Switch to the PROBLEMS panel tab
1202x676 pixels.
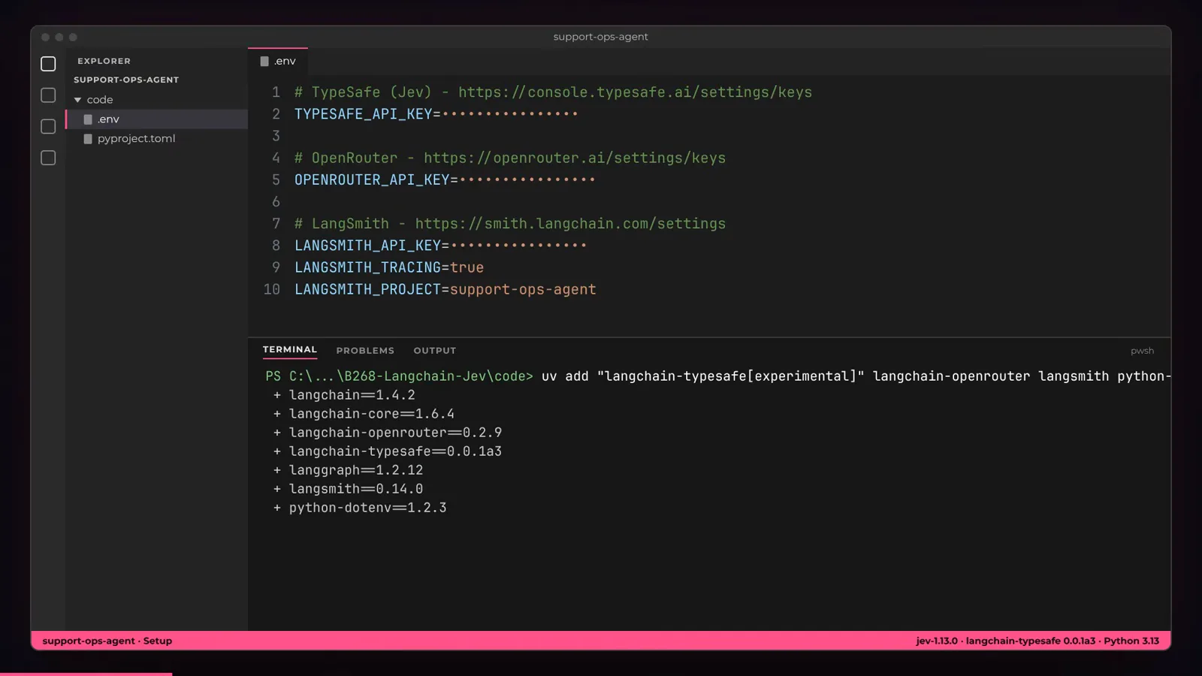[365, 351]
